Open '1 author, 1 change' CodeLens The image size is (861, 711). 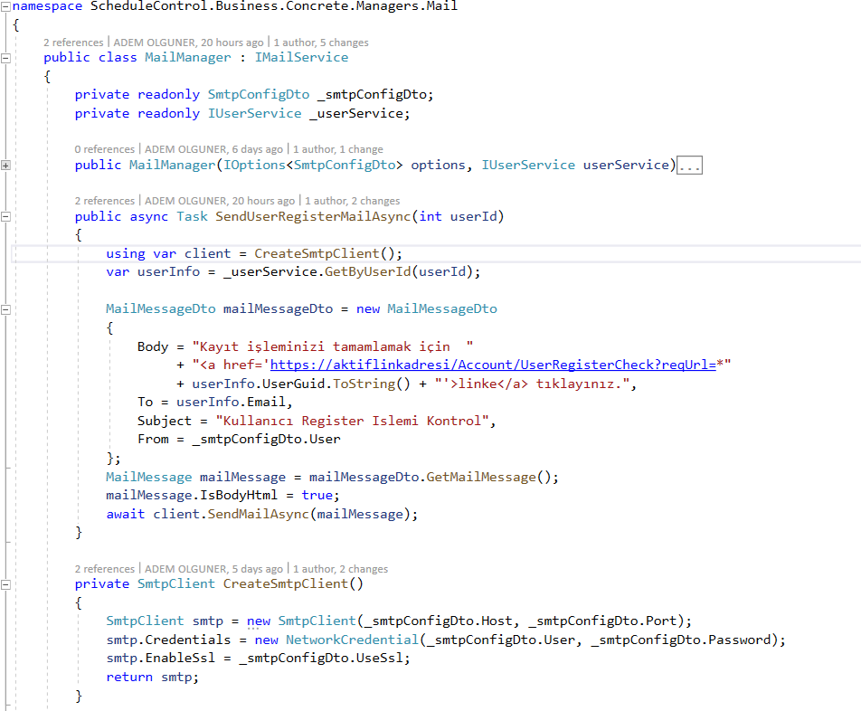tap(337, 149)
